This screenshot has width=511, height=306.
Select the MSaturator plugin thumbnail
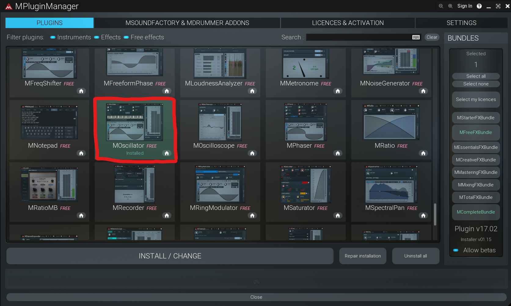[305, 184]
